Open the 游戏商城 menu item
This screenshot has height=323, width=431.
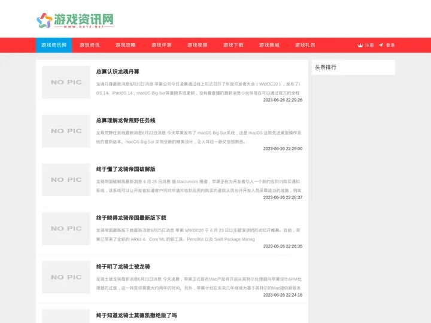(x=269, y=45)
